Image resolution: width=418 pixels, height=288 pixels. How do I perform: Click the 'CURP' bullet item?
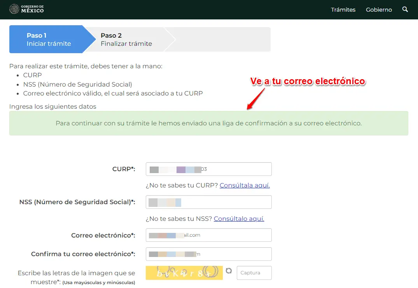(x=33, y=75)
